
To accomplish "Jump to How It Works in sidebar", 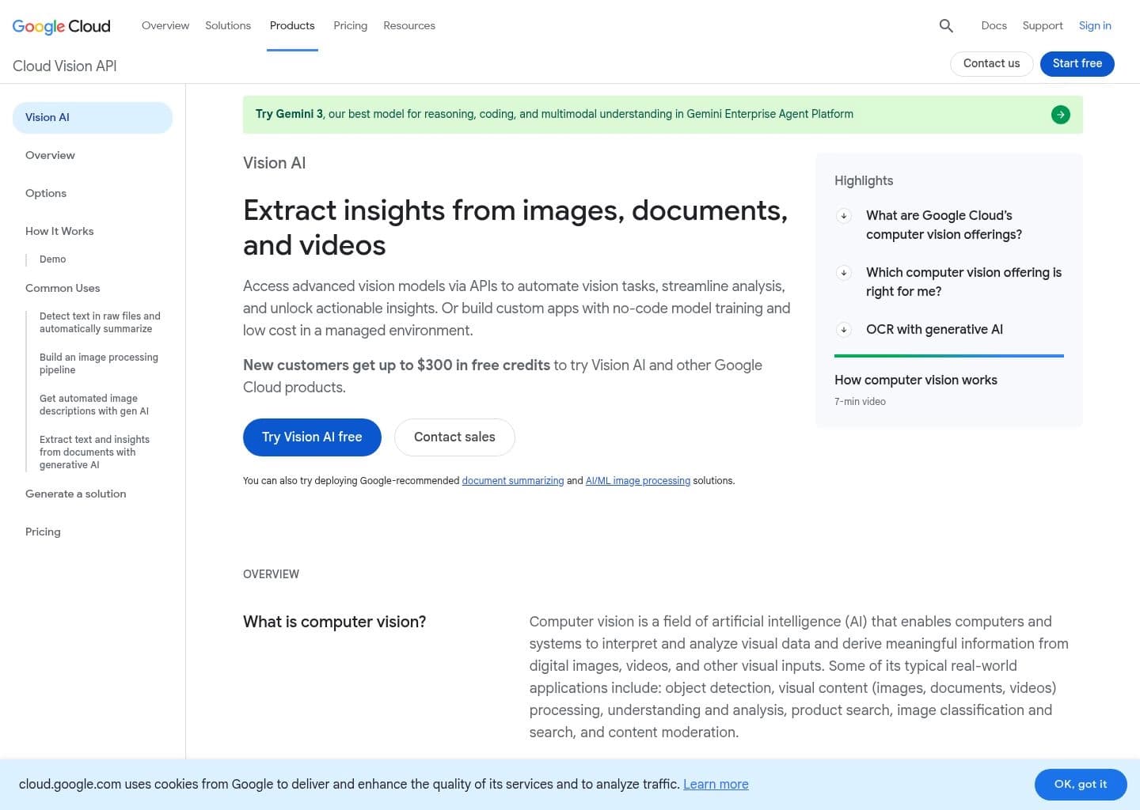I will [x=59, y=231].
